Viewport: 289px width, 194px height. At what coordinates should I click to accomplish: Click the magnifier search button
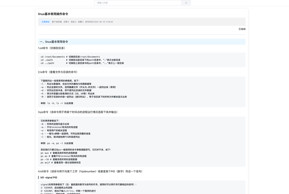click(x=186, y=3)
